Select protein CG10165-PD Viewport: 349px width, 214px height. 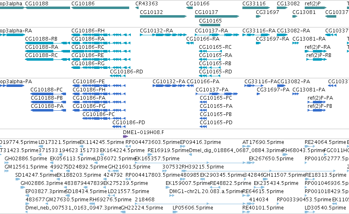coord(216,123)
